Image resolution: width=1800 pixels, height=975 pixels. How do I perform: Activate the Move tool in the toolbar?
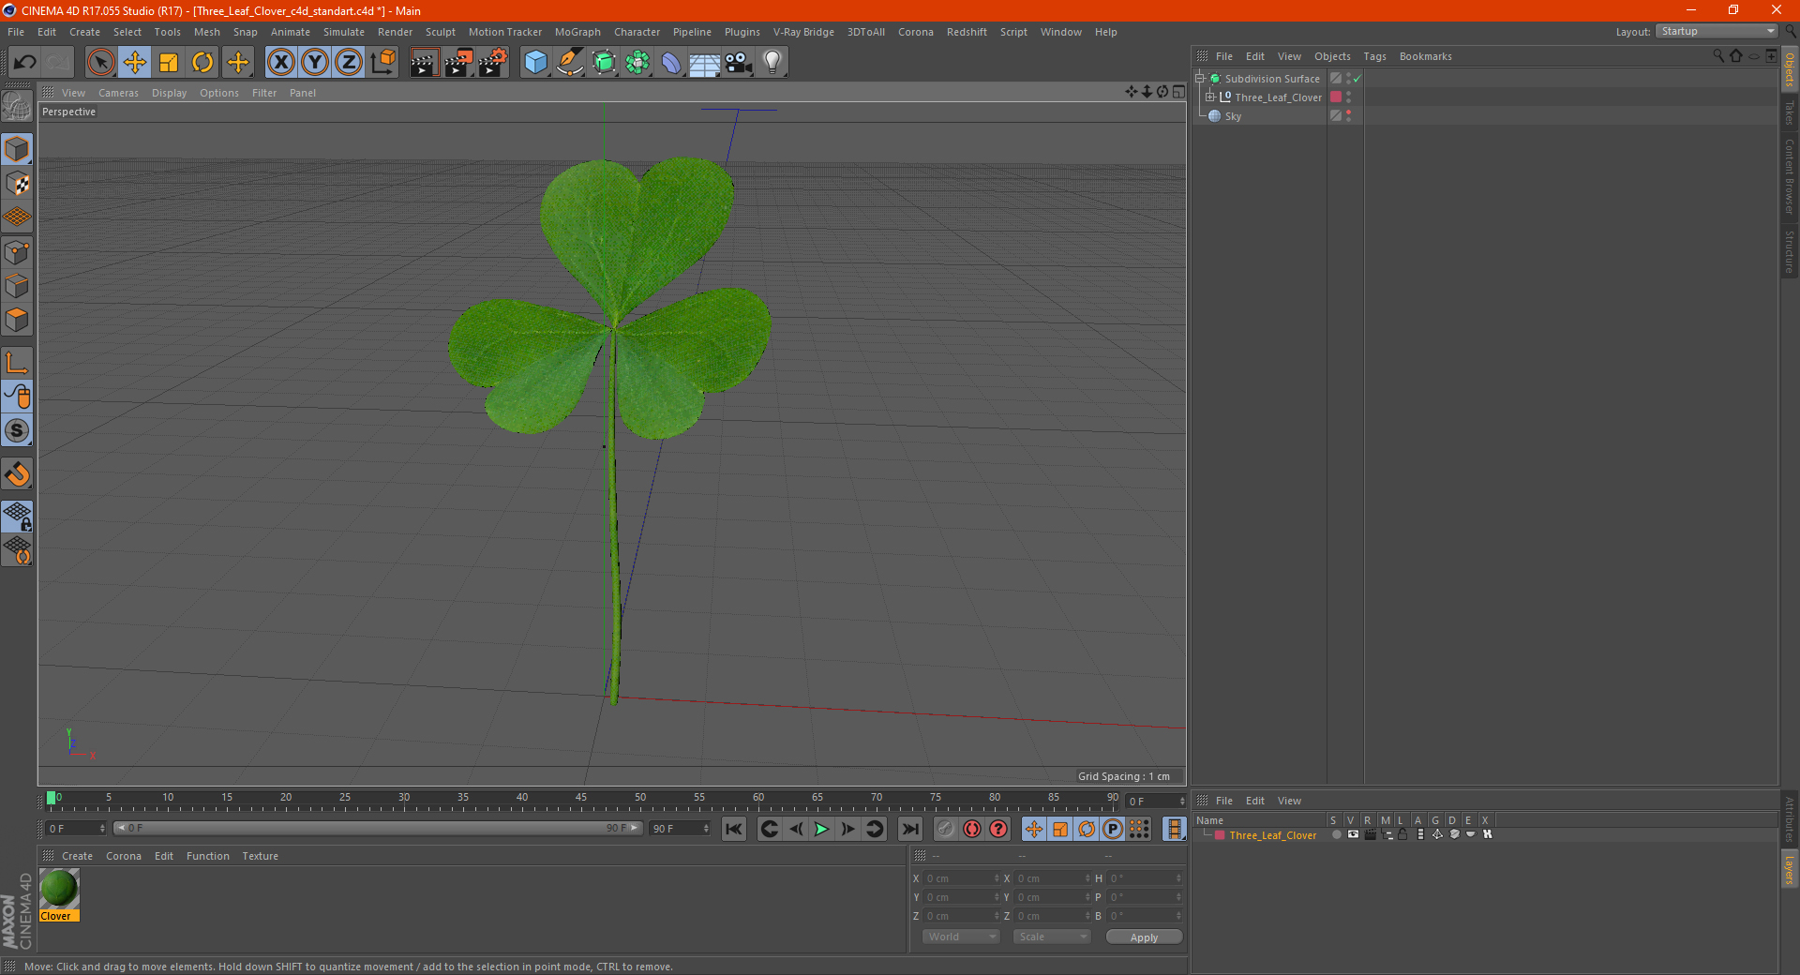pos(135,63)
